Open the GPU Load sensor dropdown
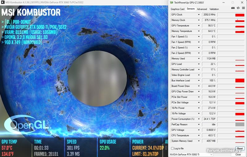 click(x=199, y=64)
